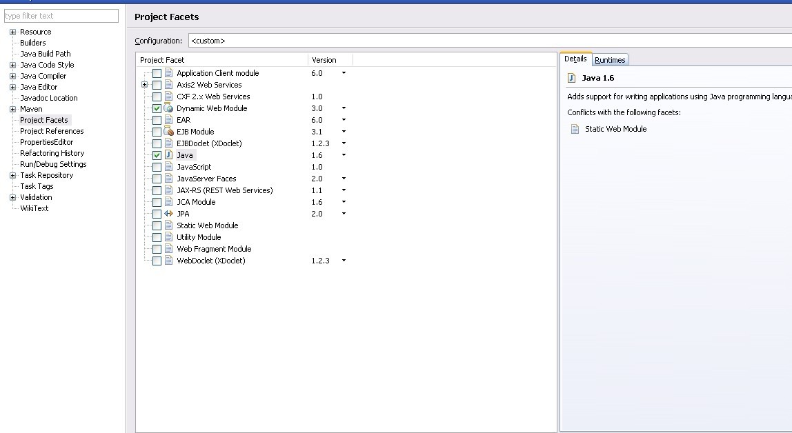Click the JavaServer Faces document icon

(168, 179)
